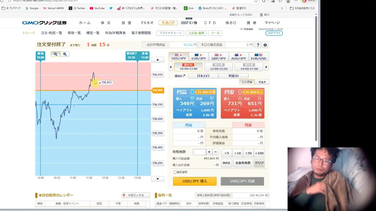
Task: Decrease 取引枚数 with the minus stepper
Action: [215, 152]
